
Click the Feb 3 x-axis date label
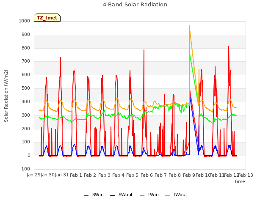[x=104, y=175]
